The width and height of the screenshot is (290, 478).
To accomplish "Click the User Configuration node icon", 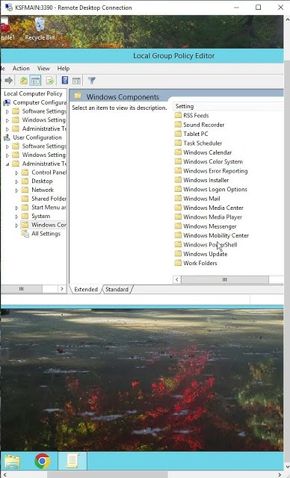I will click(7, 137).
